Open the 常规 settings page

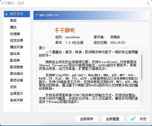point(17,21)
